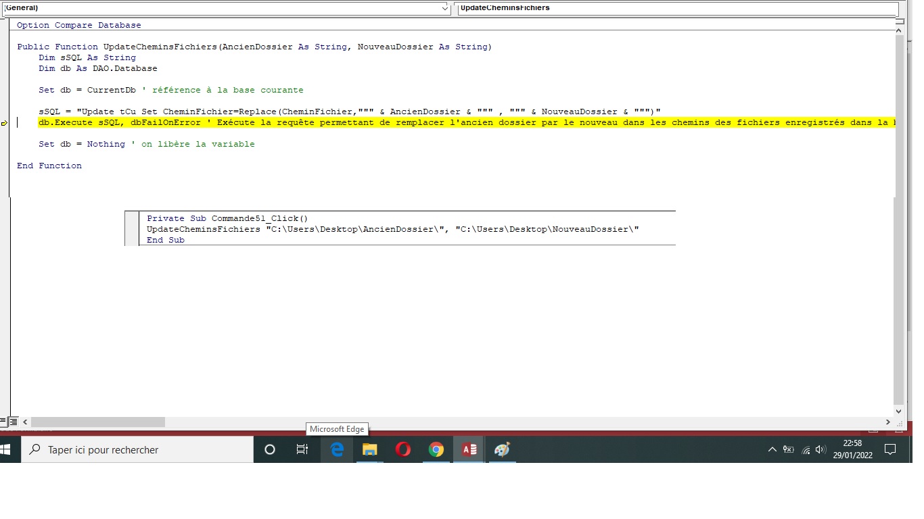
Task: Click 'Dim db As DAO.Database' line
Action: (x=98, y=68)
